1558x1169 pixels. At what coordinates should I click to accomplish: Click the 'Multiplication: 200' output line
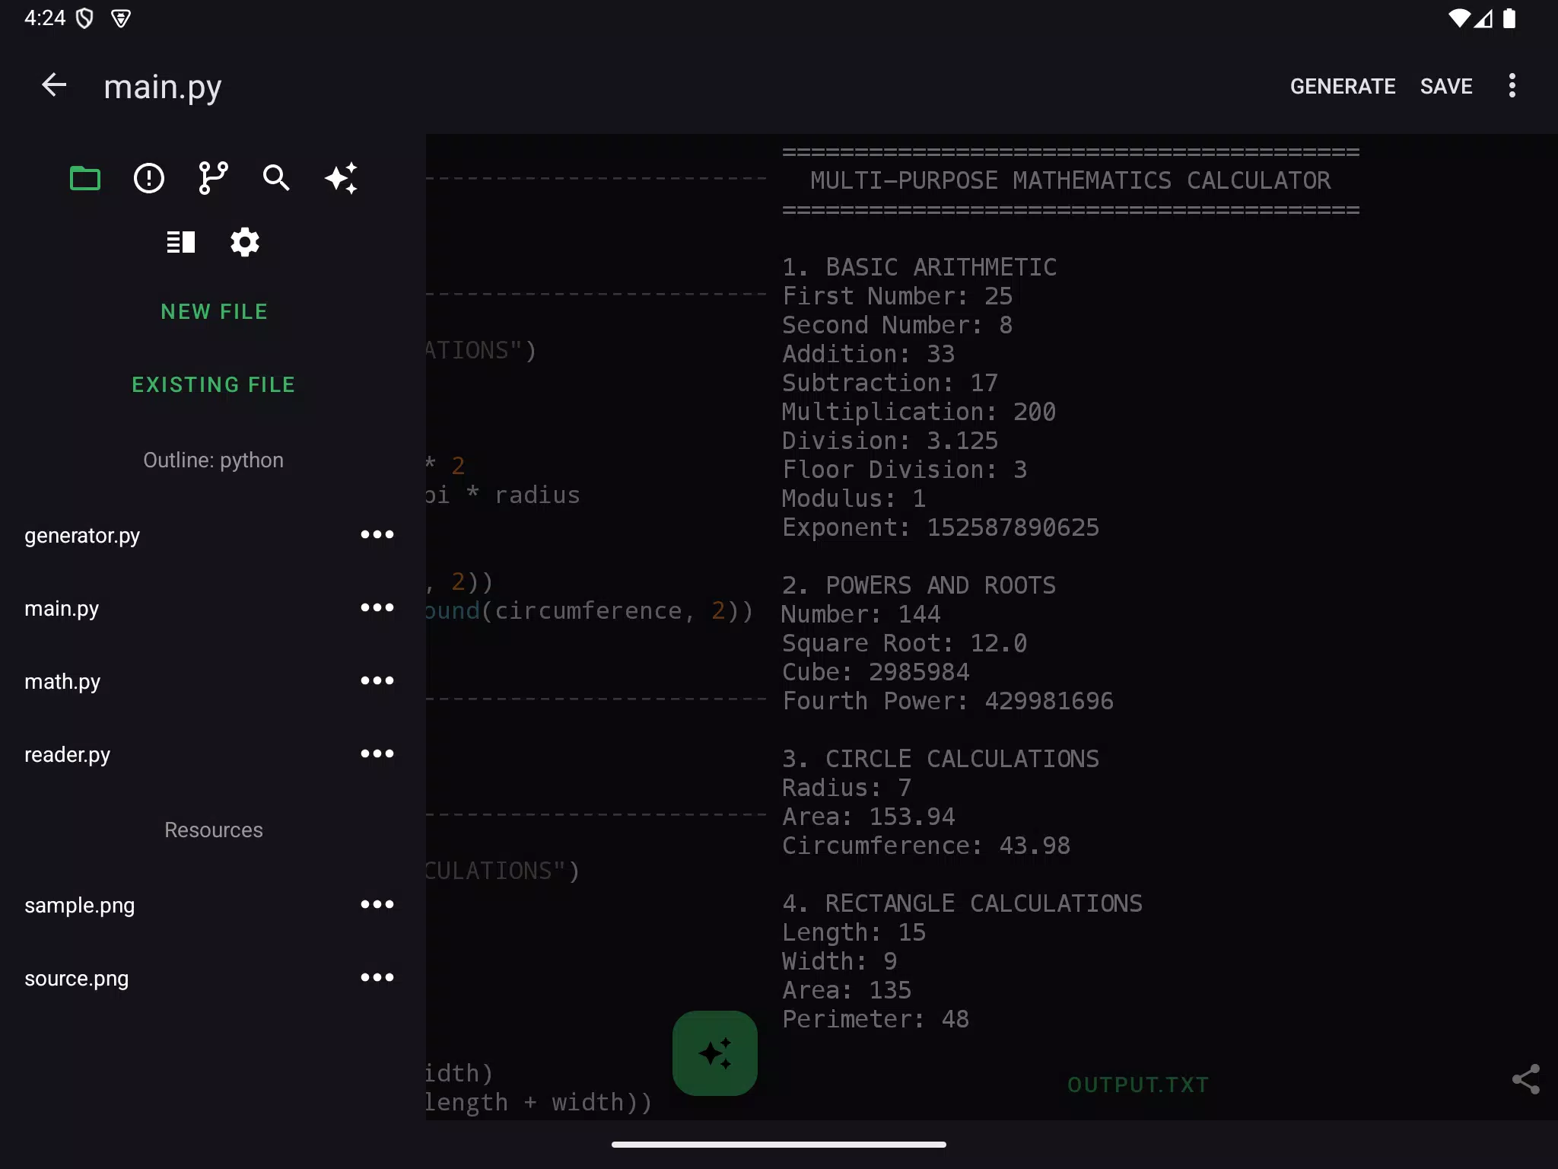[919, 412]
